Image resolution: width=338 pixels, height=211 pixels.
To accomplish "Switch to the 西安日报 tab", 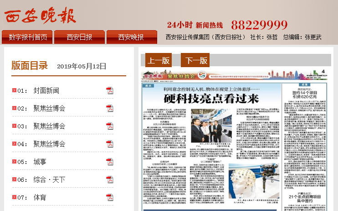I will [x=79, y=37].
